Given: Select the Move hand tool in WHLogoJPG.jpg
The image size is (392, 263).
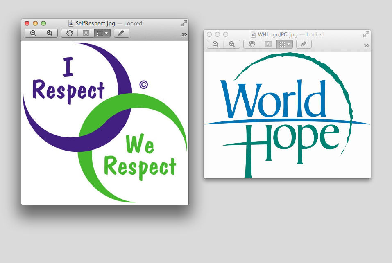Looking at the screenshot, I should click(252, 44).
